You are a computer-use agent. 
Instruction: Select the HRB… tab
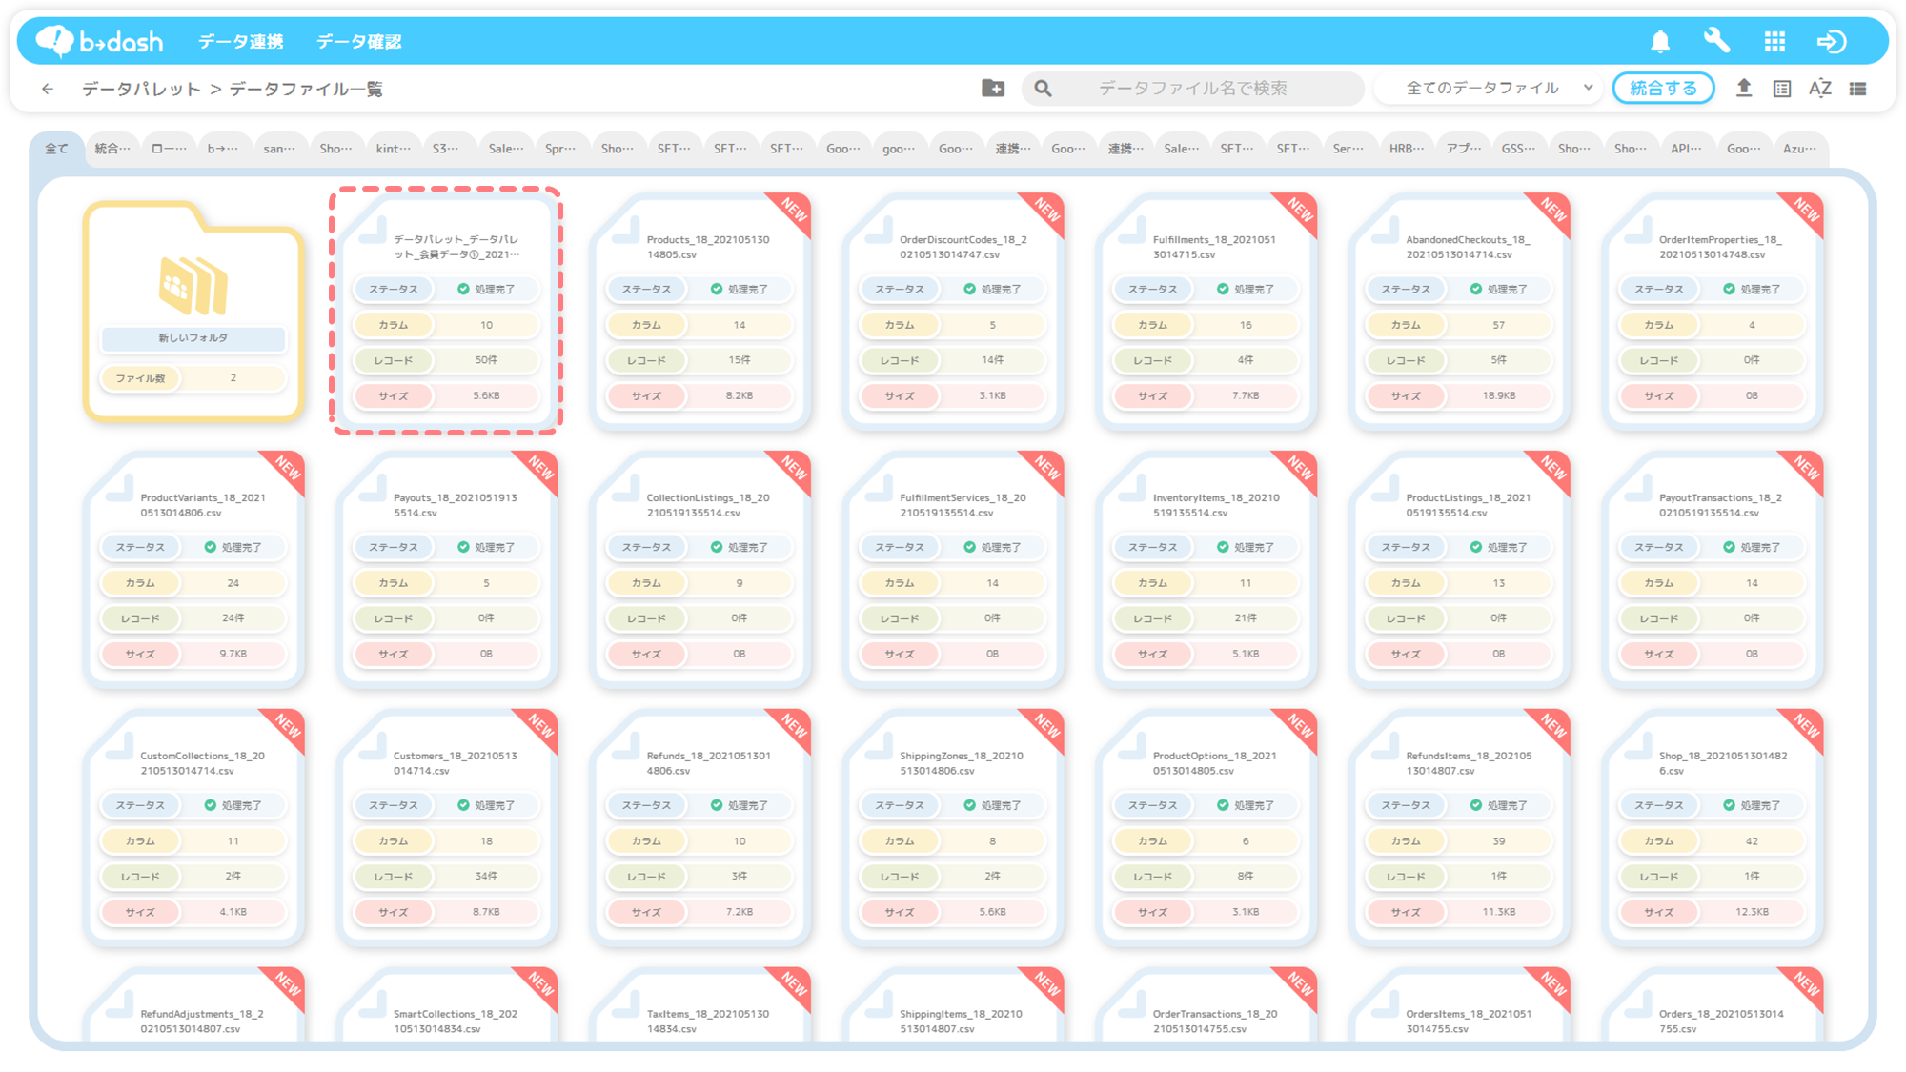point(1406,148)
